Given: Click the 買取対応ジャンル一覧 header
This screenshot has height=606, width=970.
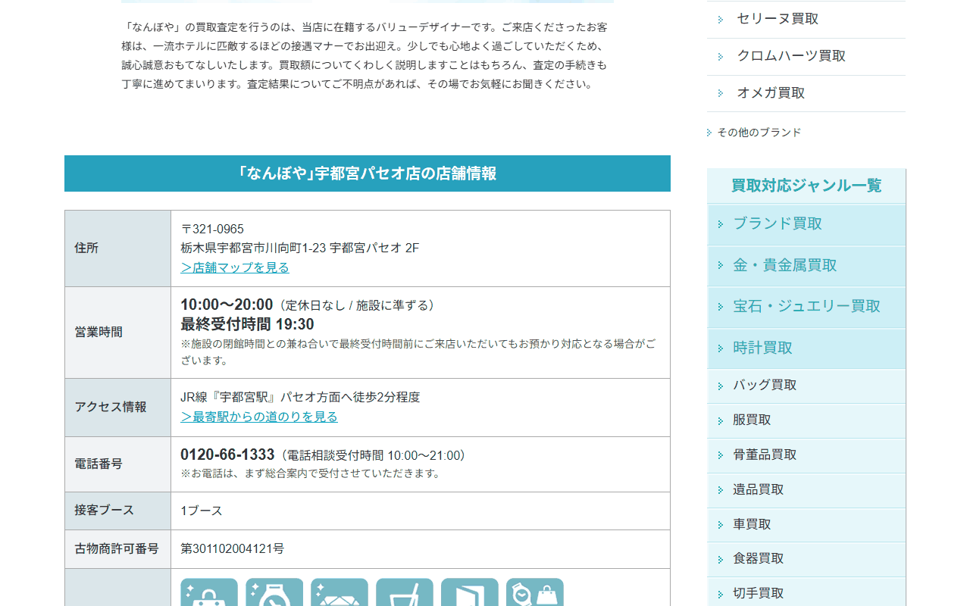Looking at the screenshot, I should tap(806, 186).
